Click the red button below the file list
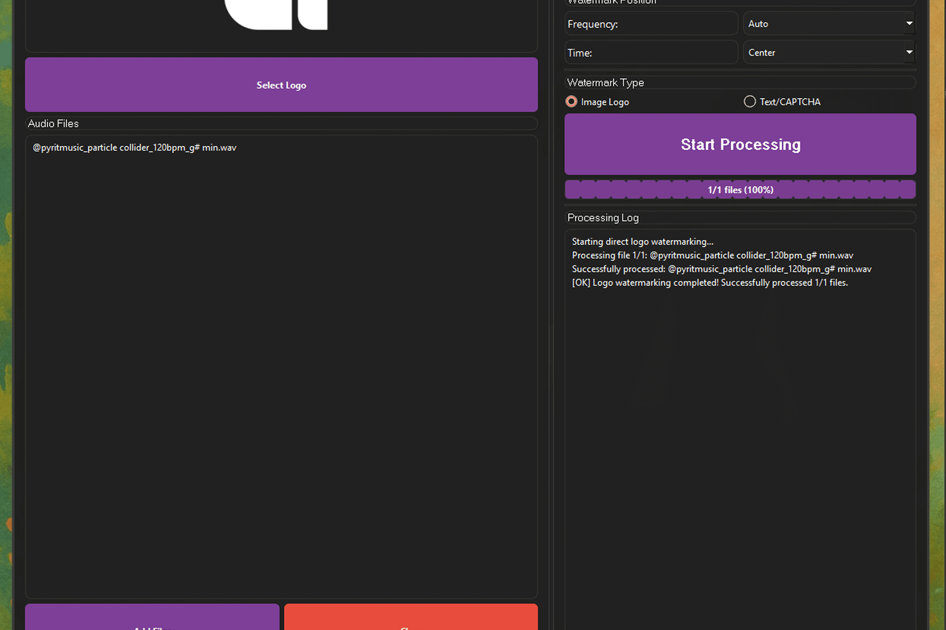Screen dimensions: 946x630 [411, 617]
